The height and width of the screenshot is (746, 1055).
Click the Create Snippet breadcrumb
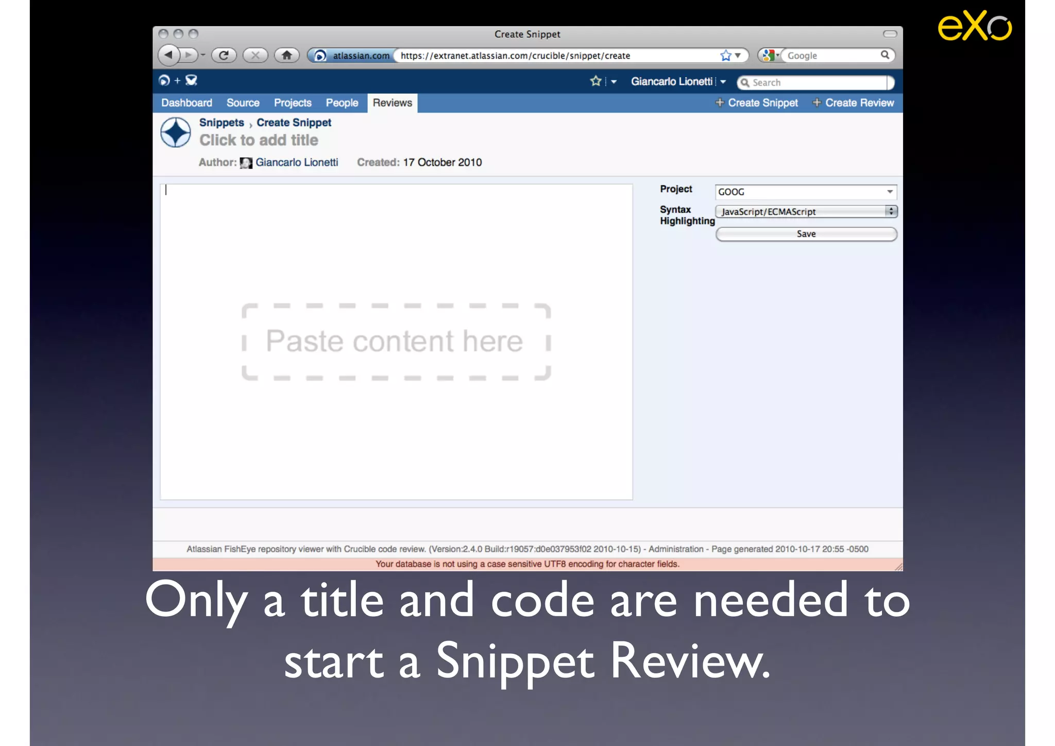click(294, 123)
